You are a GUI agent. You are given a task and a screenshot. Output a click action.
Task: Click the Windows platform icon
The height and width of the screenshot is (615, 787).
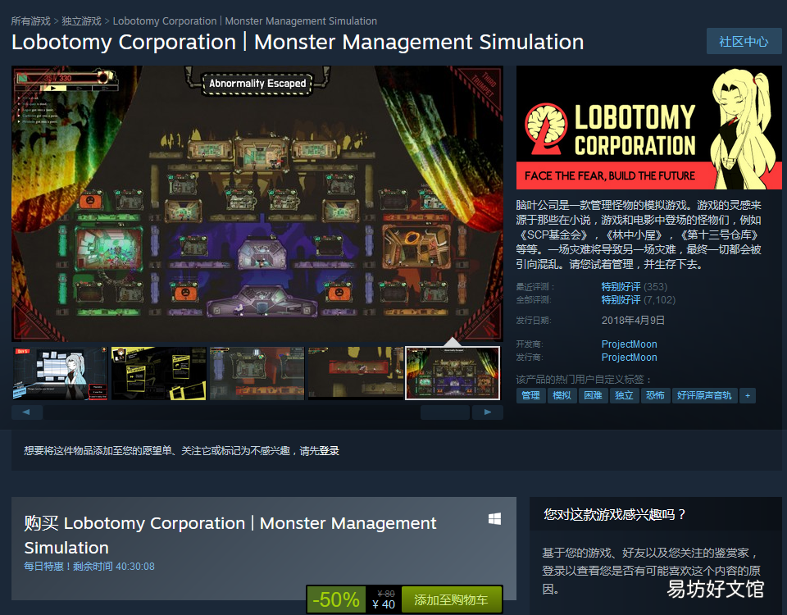494,519
